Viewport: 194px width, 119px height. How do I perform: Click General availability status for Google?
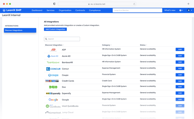tap(148, 99)
